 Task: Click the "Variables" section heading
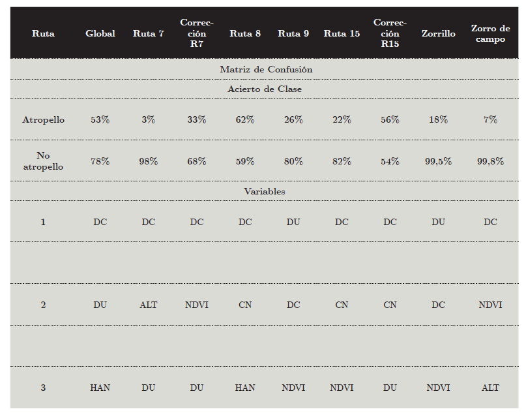(265, 191)
